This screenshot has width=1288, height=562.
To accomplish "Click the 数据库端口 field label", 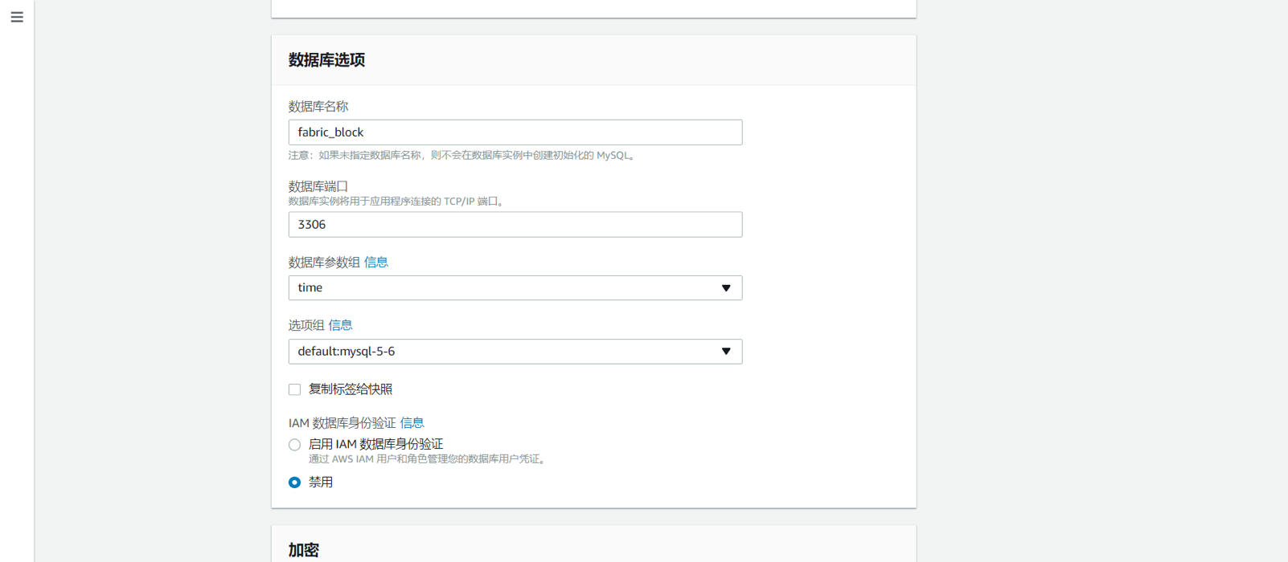I will point(318,186).
